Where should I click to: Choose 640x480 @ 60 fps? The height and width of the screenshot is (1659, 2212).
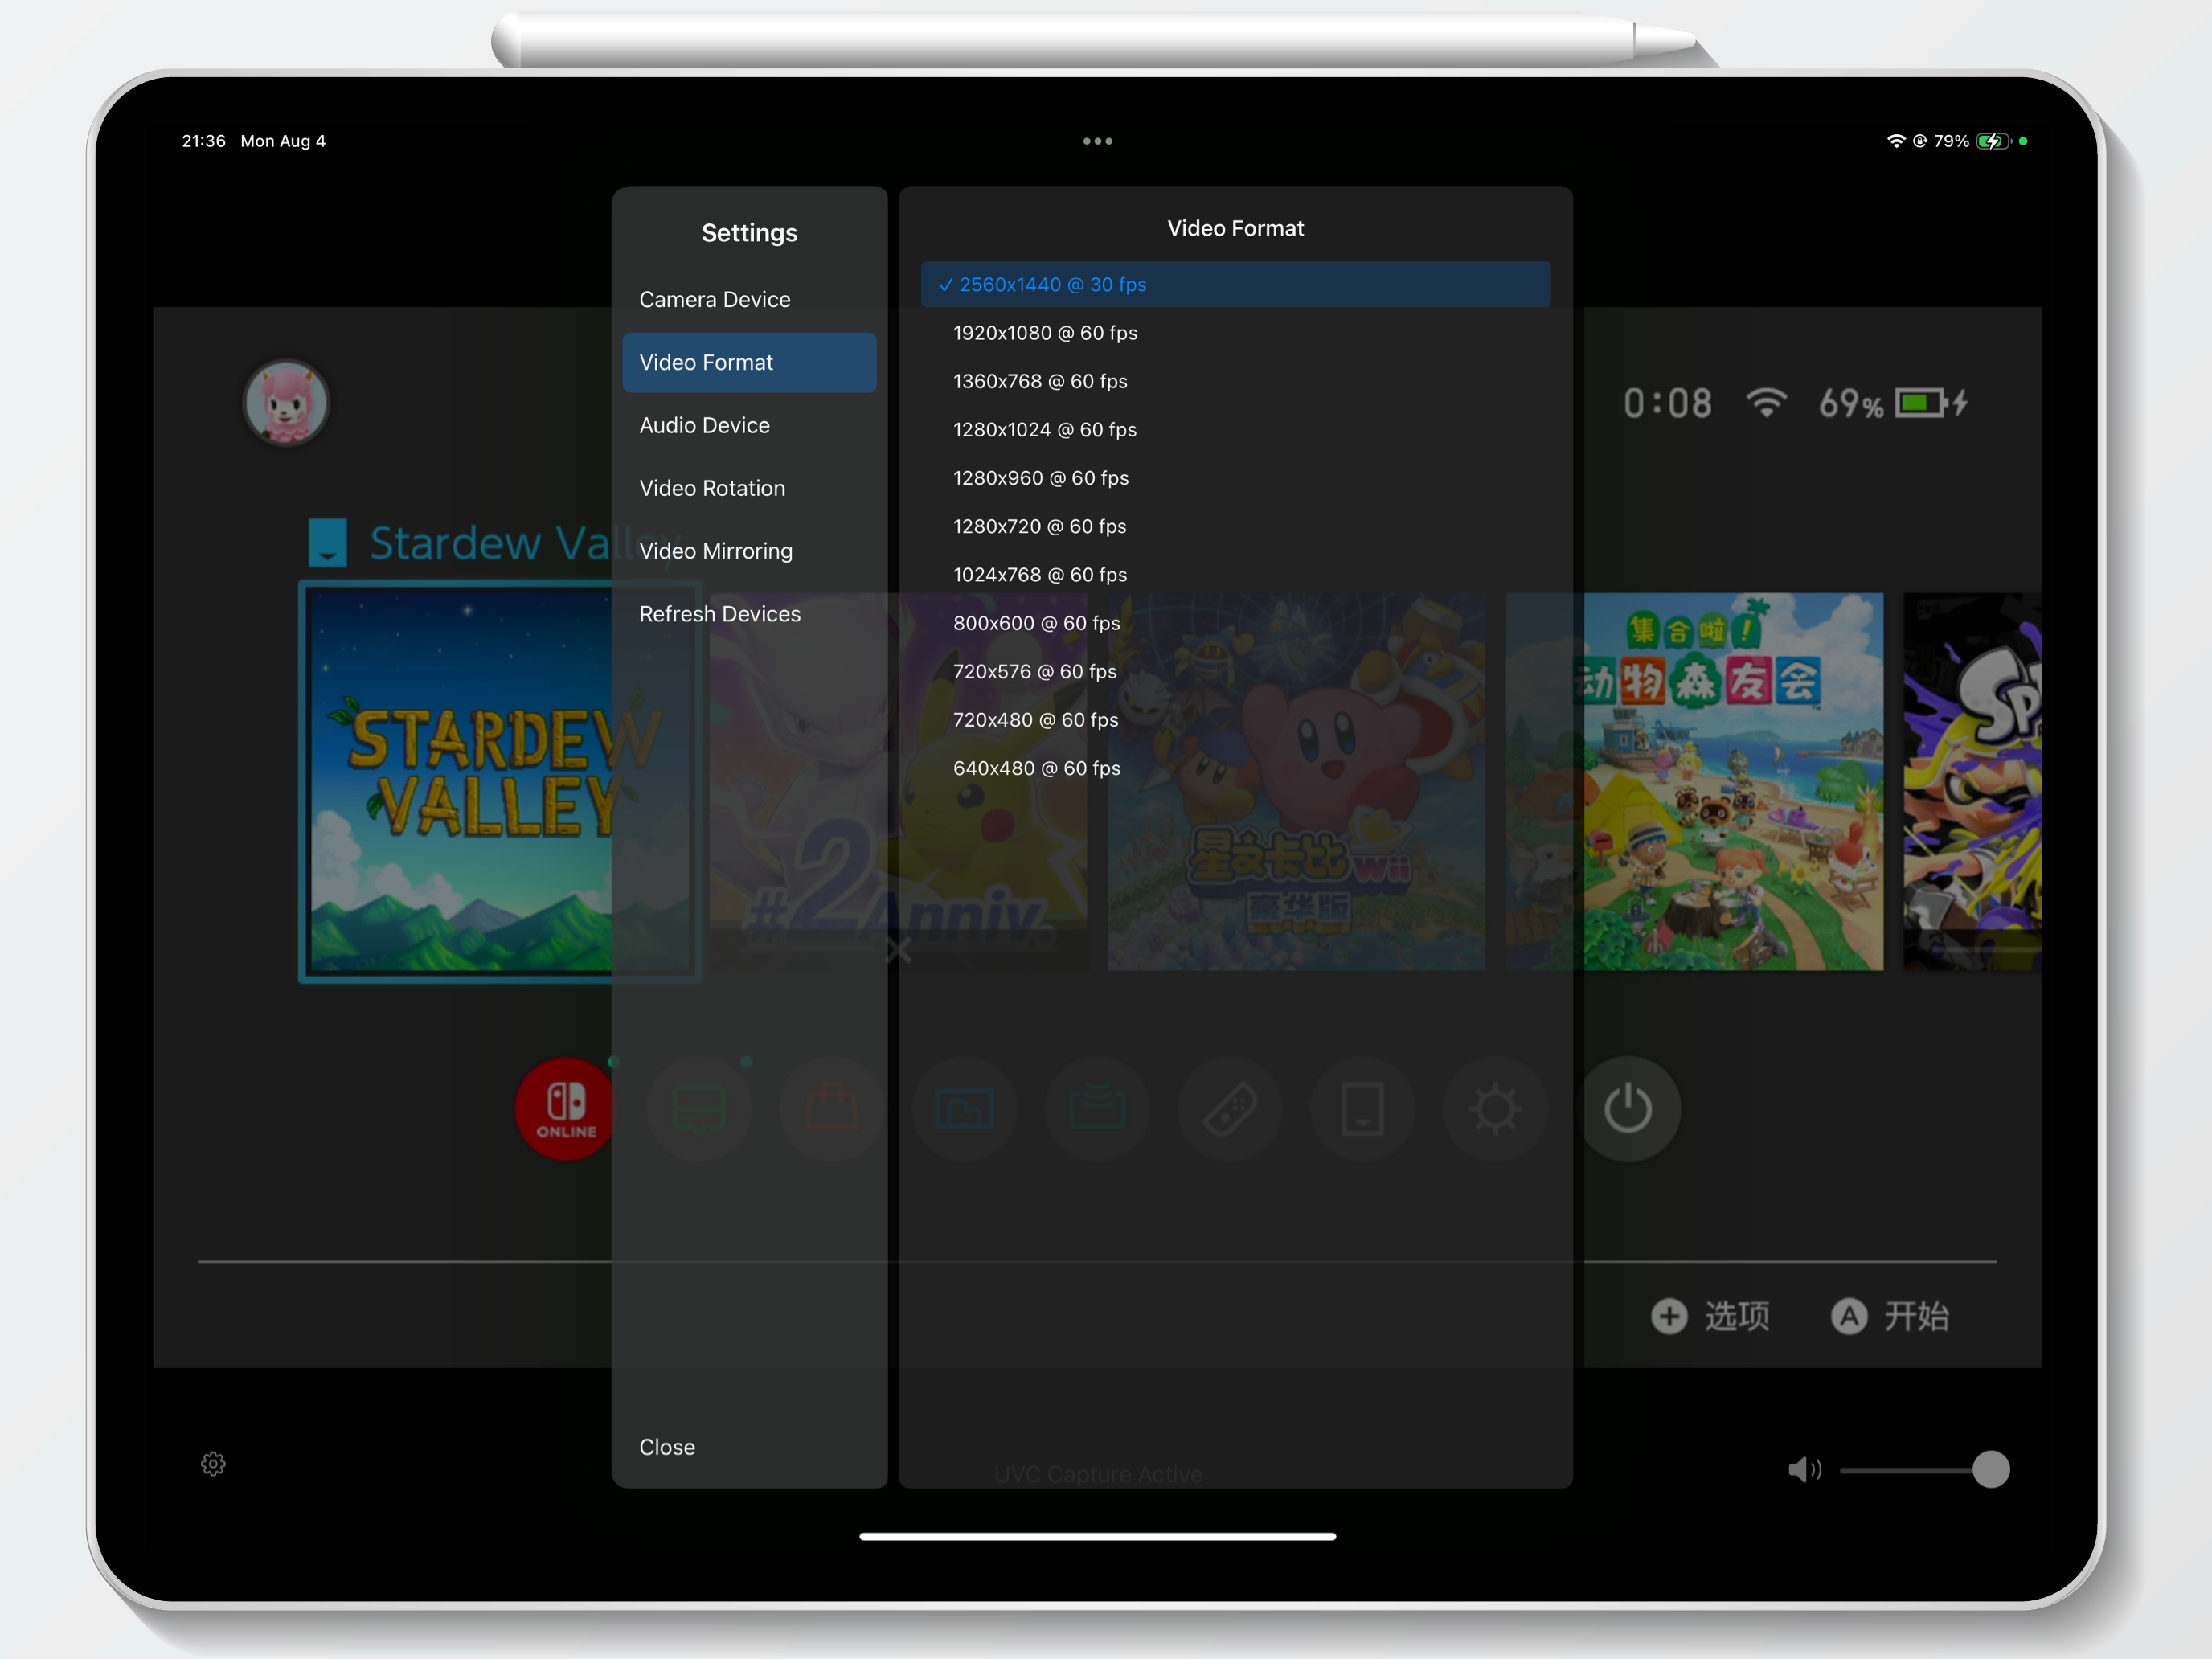1235,768
